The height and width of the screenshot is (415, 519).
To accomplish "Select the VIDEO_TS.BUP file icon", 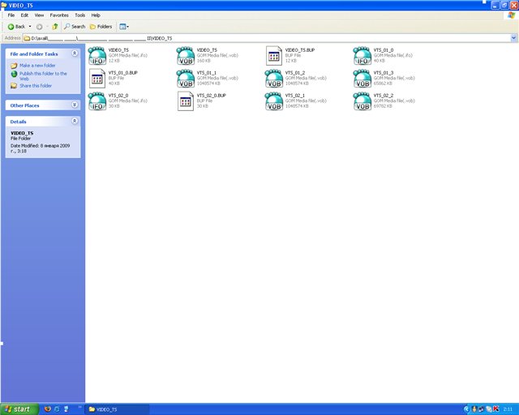I will tap(274, 56).
